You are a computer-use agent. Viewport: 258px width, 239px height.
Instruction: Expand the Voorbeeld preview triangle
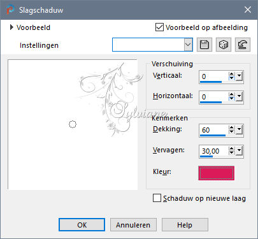coord(11,27)
